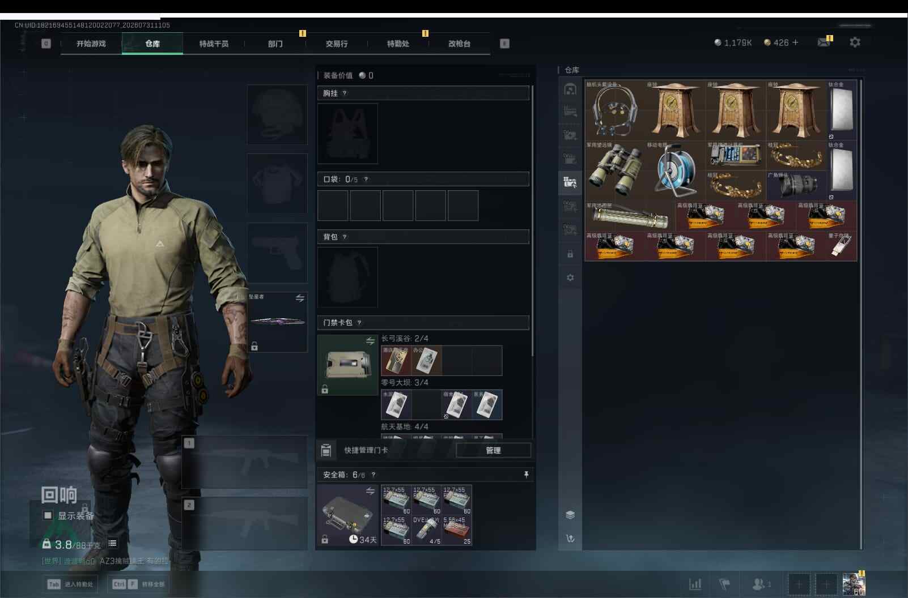Go to the 交易行 tab

(x=337, y=44)
